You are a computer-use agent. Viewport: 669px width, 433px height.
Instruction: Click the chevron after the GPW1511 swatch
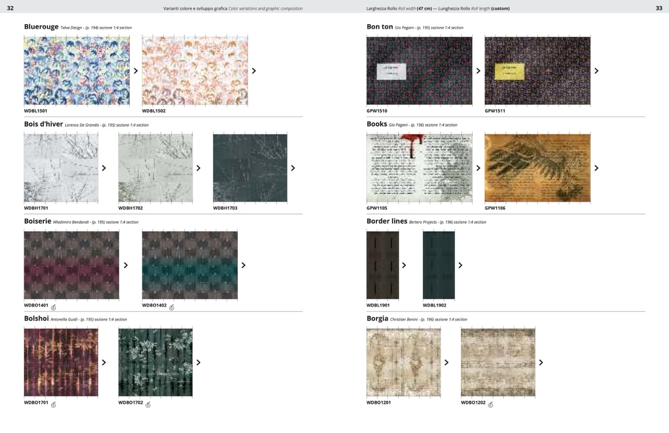(596, 71)
